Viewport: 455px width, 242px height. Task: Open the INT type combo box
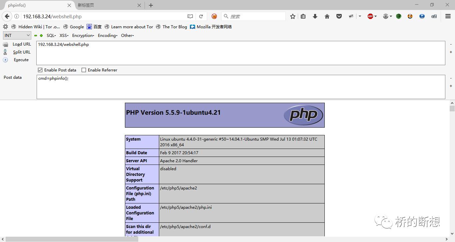coord(17,35)
